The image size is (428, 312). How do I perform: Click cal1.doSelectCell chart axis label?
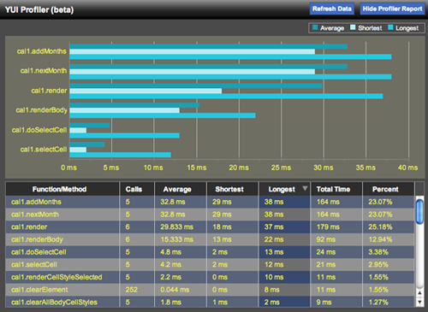coord(39,130)
